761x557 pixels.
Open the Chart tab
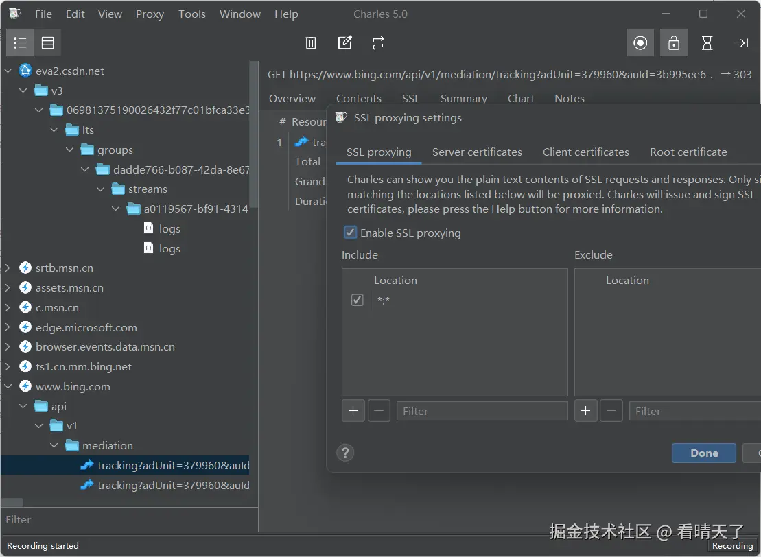(x=521, y=99)
